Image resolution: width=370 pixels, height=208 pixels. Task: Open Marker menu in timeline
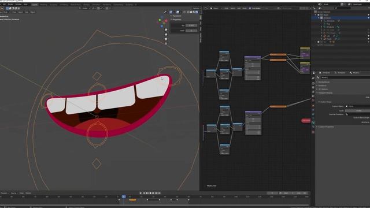pos(28,193)
